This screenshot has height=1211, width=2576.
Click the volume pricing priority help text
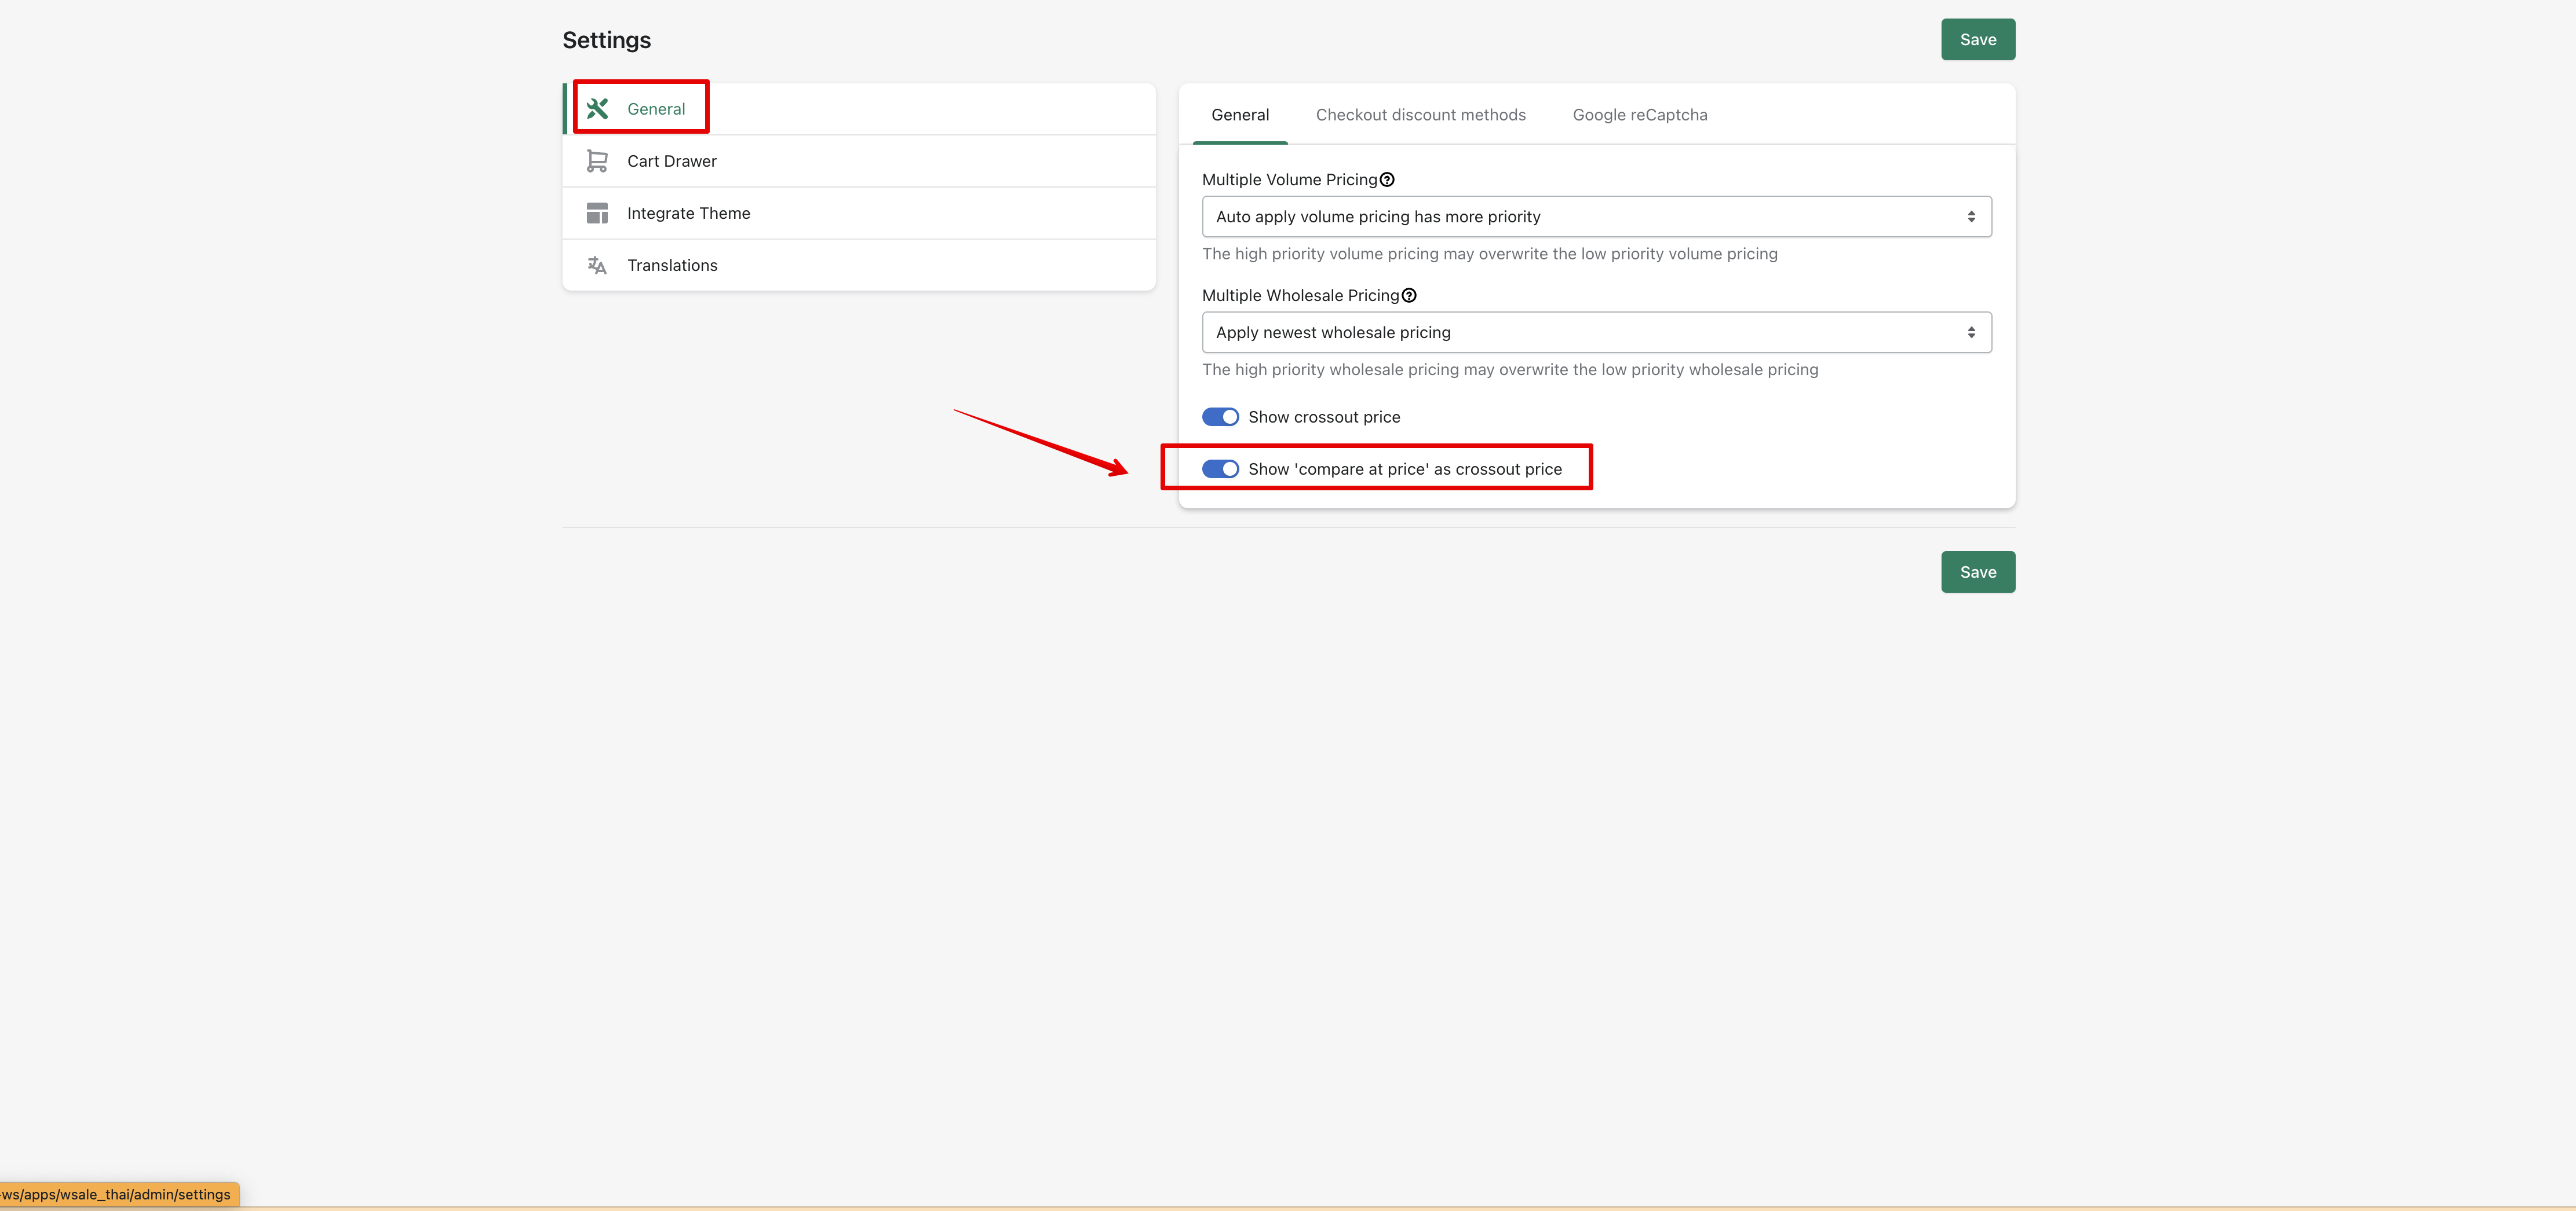point(1489,254)
